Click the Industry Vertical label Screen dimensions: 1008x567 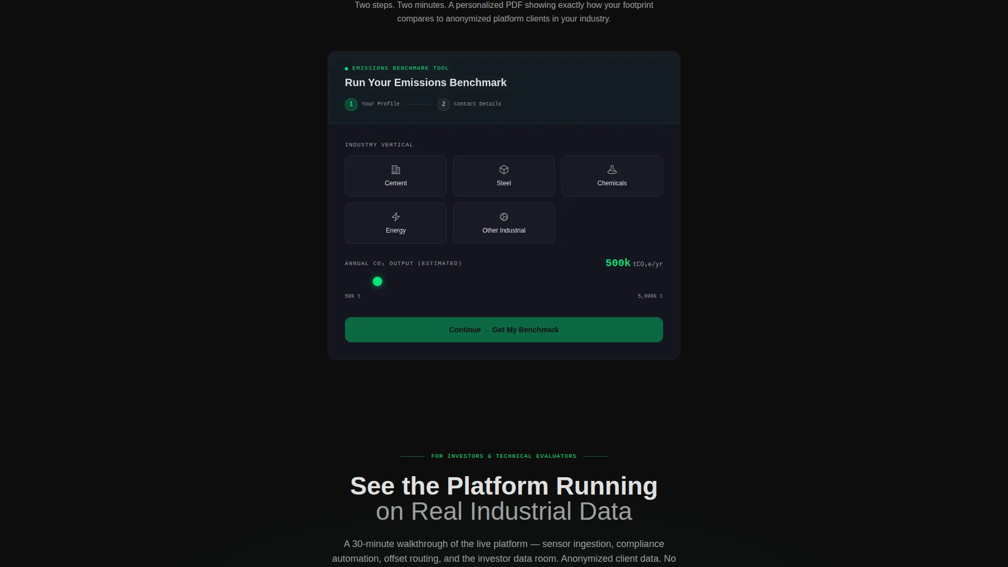379,145
